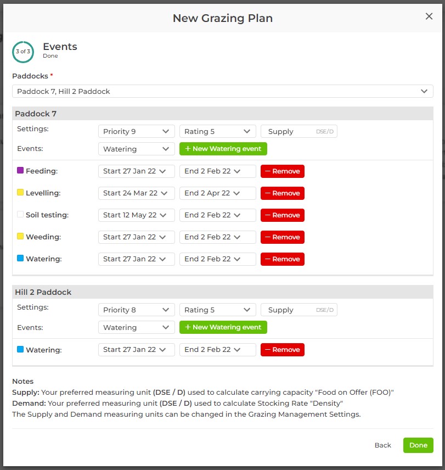The width and height of the screenshot is (445, 470).
Task: Remove the Feeding event
Action: (x=282, y=171)
